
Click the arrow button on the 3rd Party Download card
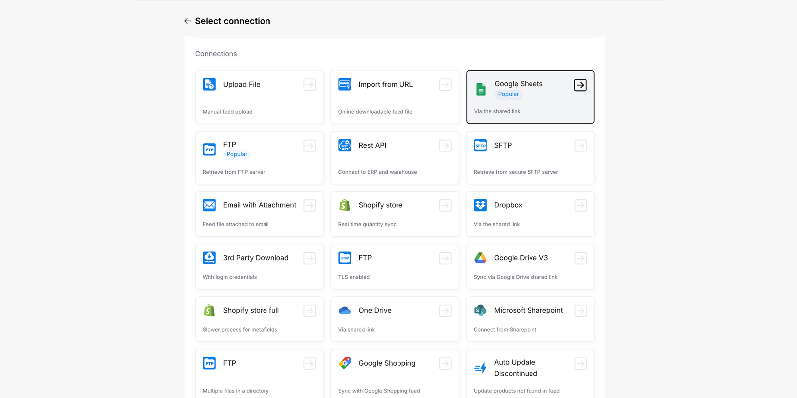tap(310, 258)
